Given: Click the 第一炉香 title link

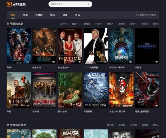Looking at the screenshot, I should 62,111.
